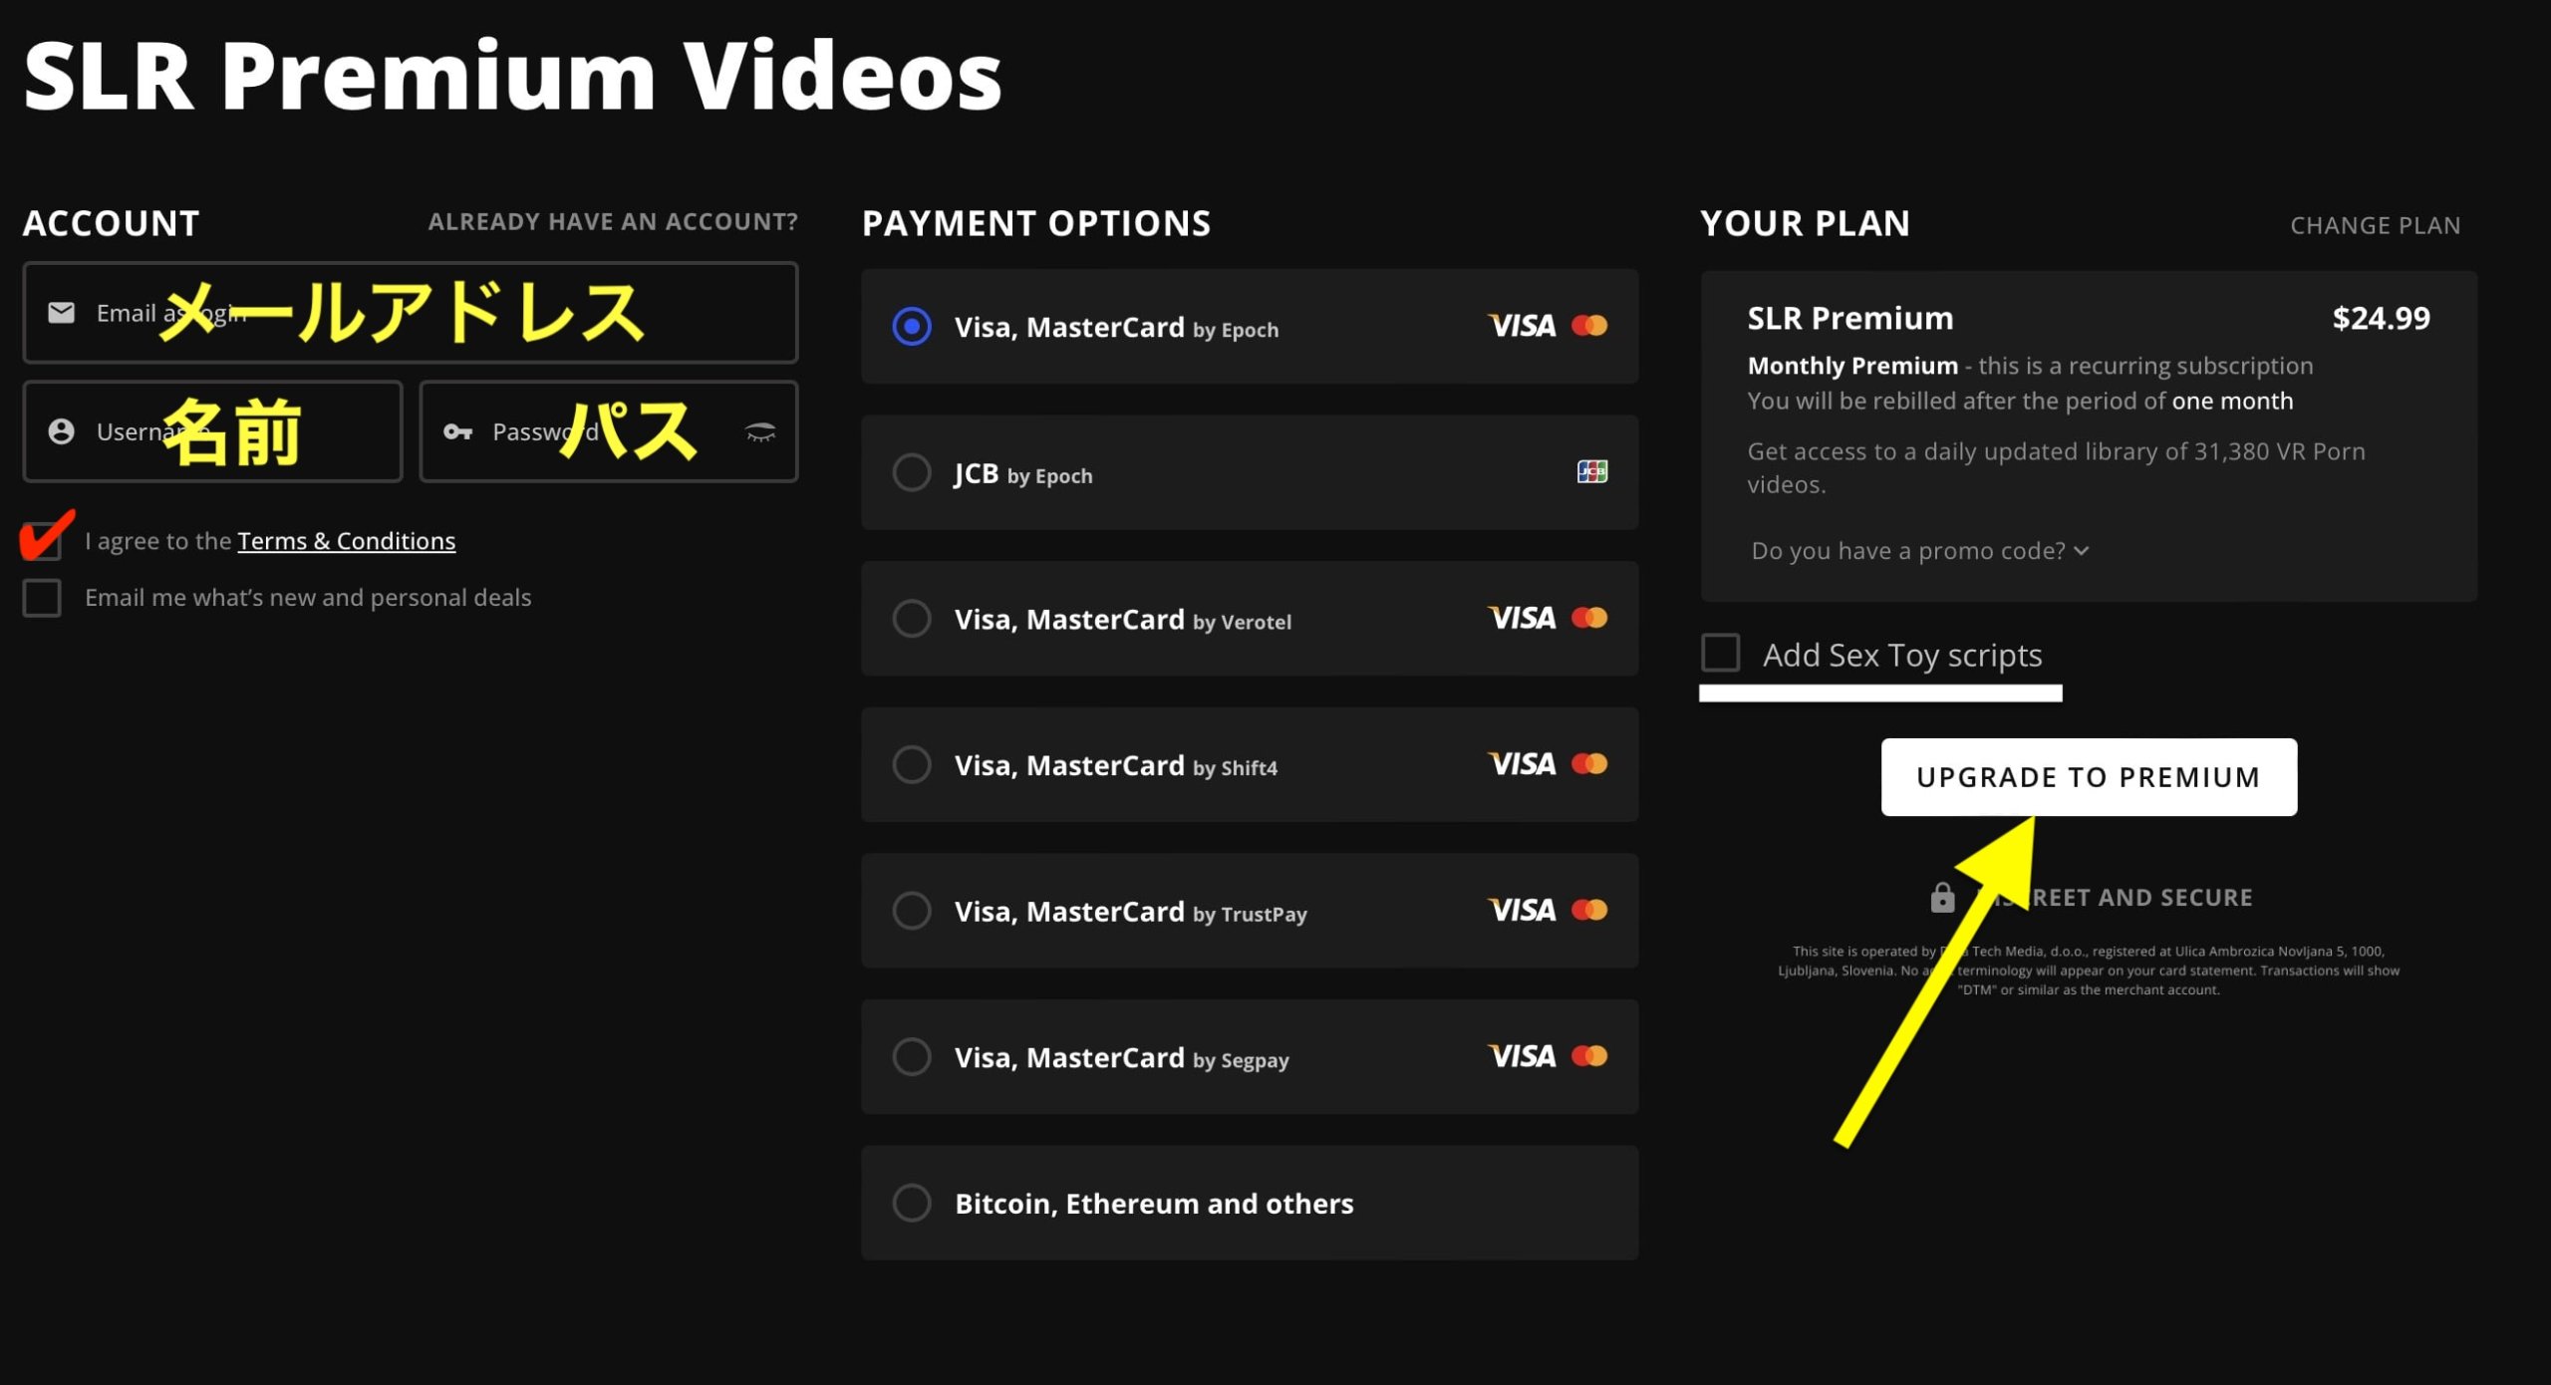The width and height of the screenshot is (2551, 1385).
Task: Click the MasterCard logo on Segpay row
Action: click(1589, 1055)
